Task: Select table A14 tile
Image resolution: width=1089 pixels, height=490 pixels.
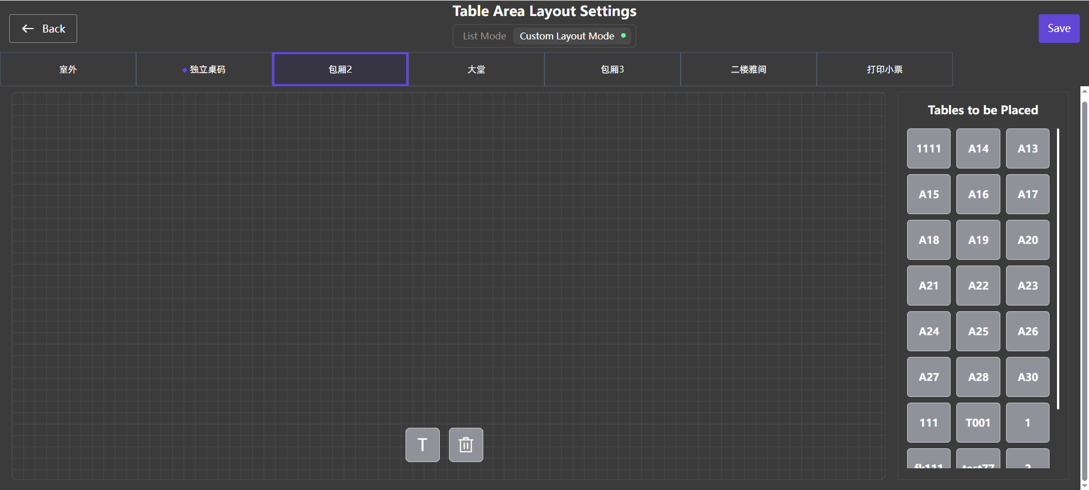Action: [x=978, y=148]
